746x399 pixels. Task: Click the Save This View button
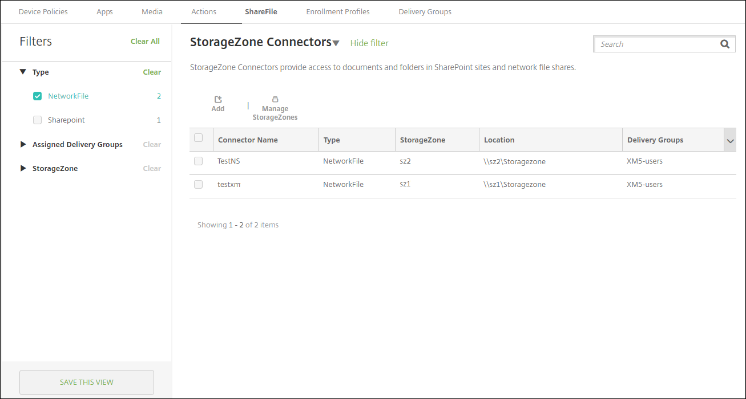coord(87,382)
